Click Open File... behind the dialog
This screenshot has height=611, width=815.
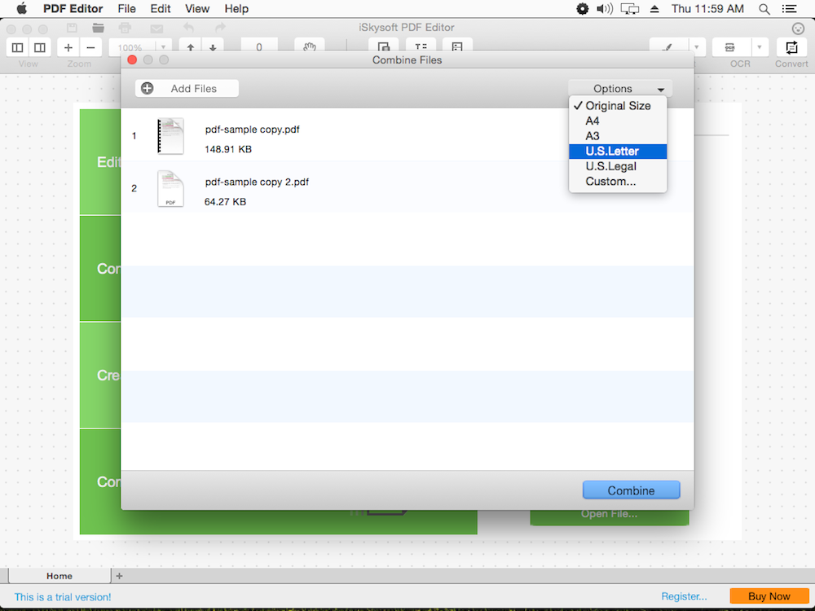point(609,514)
